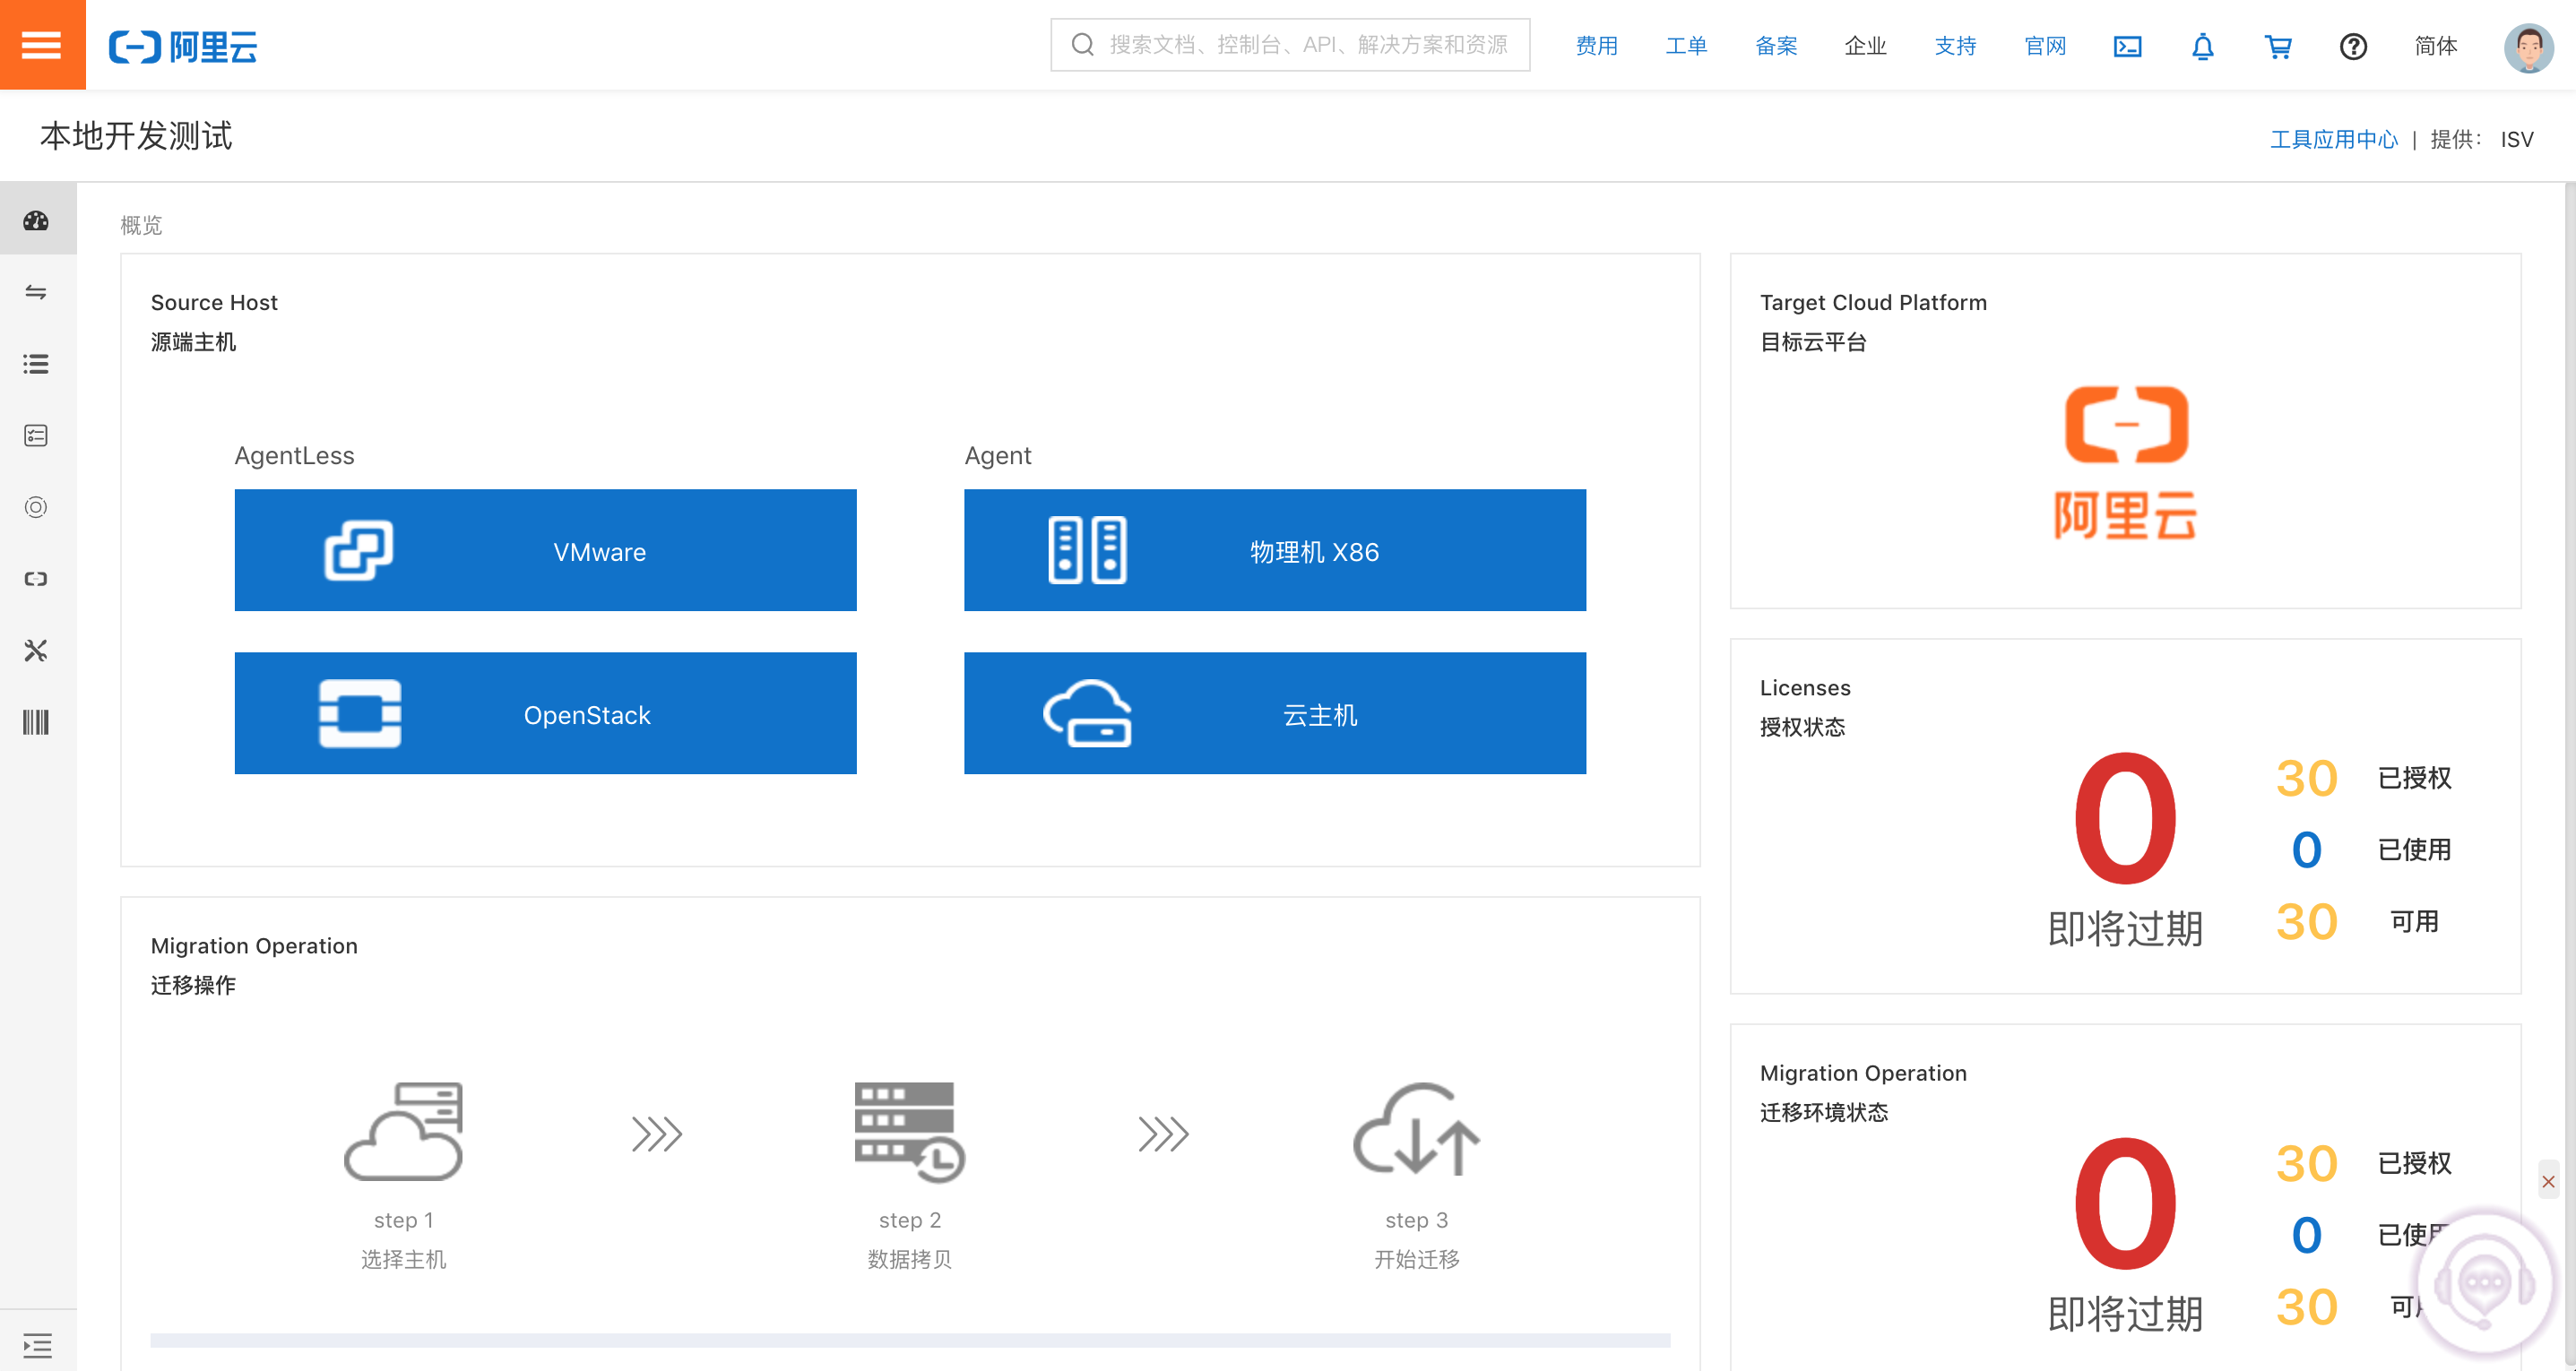Select the transfer arrows sidebar icon
The width and height of the screenshot is (2576, 1371).
click(x=36, y=292)
